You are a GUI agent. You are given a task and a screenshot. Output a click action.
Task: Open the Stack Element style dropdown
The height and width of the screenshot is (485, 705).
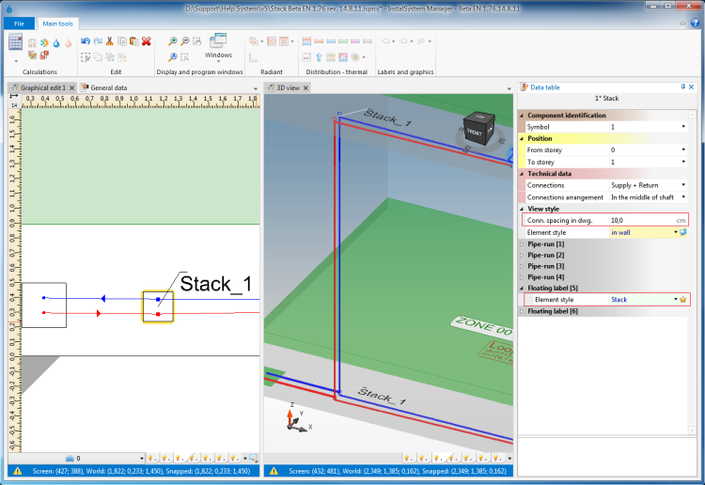675,299
